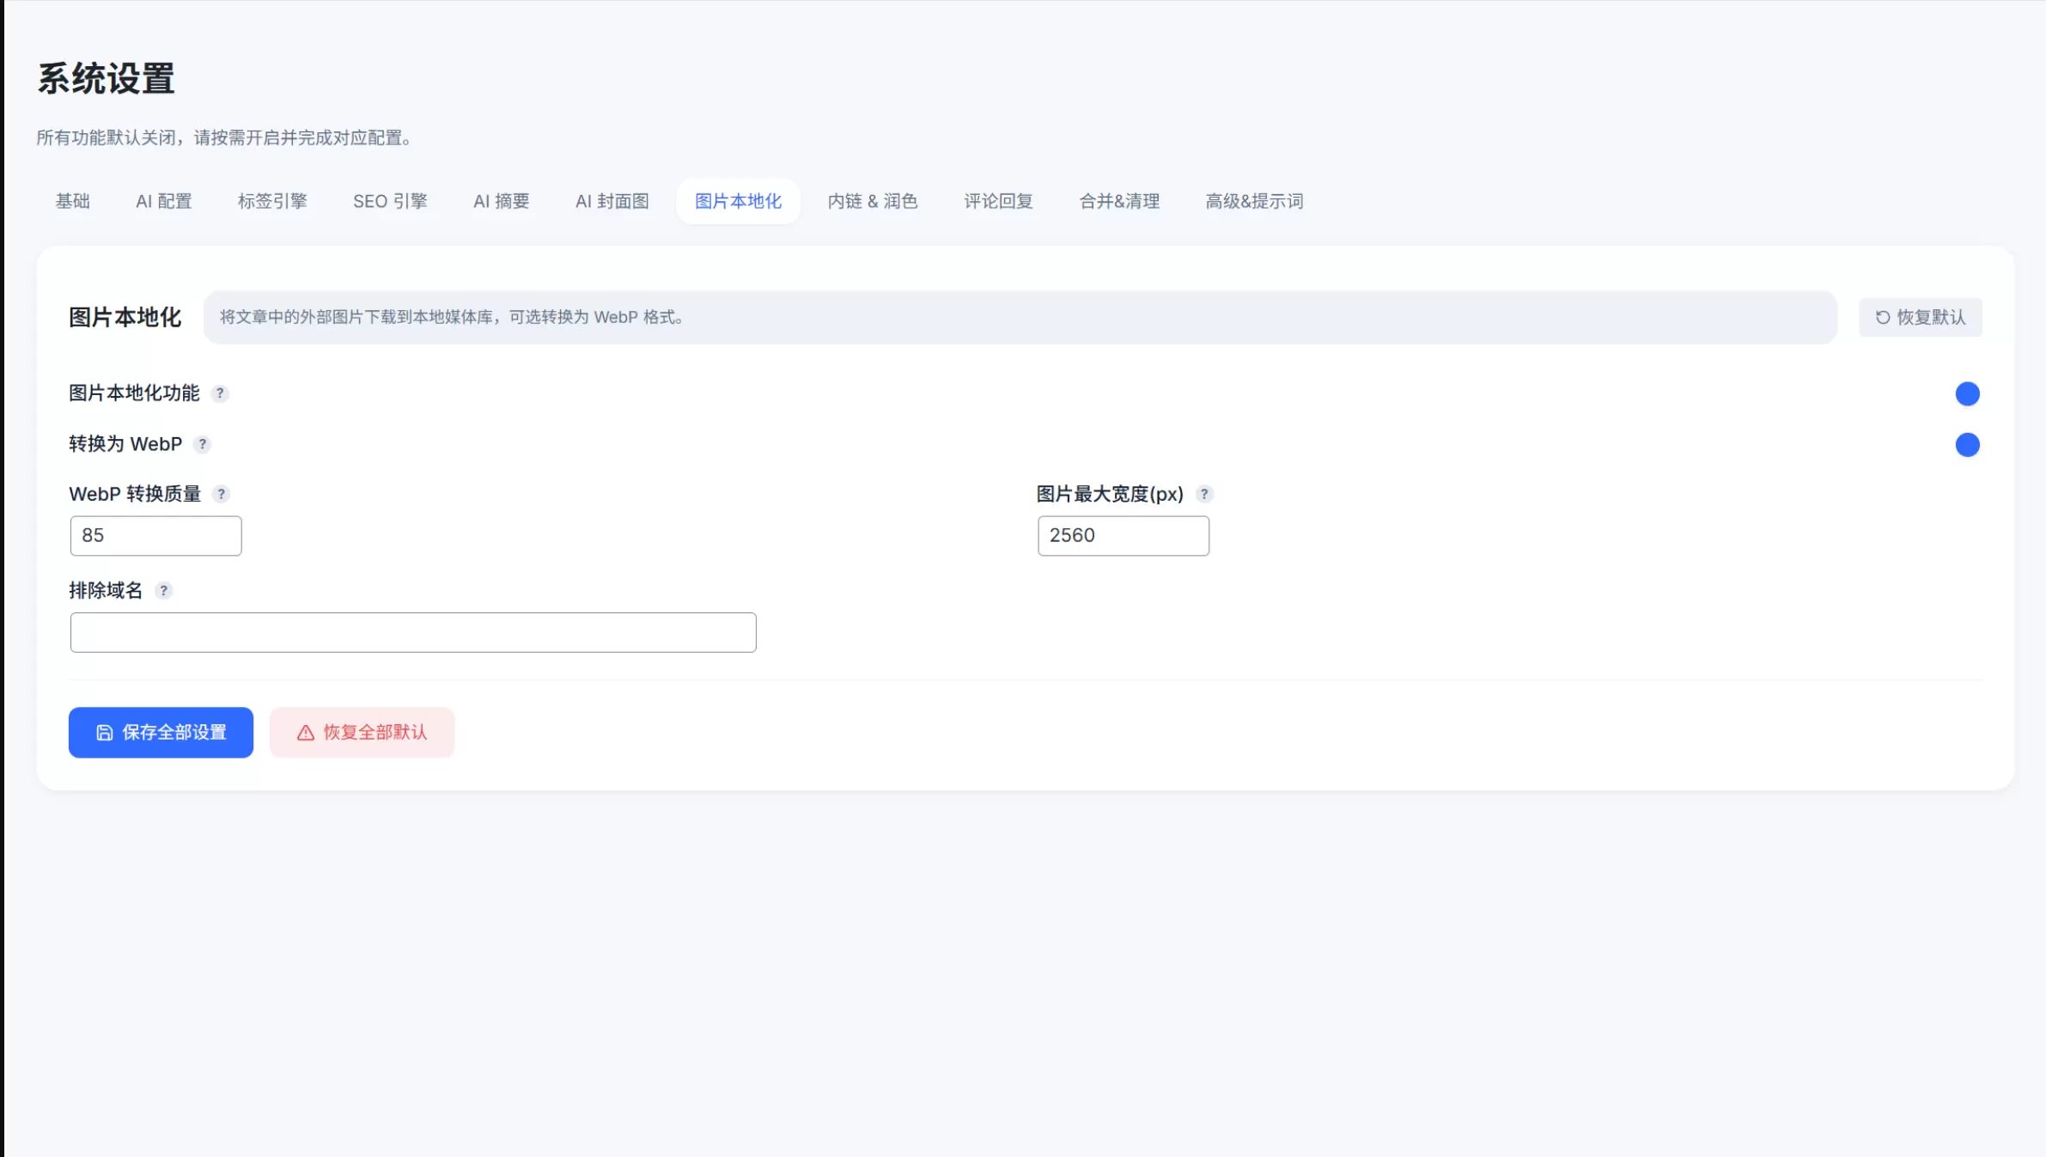Image resolution: width=2046 pixels, height=1157 pixels.
Task: Switch to the 基础 tab
Action: (72, 201)
